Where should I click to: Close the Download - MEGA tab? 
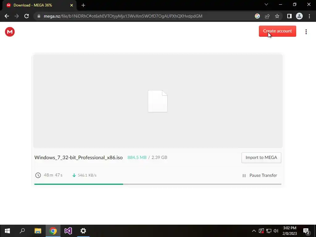[x=72, y=5]
